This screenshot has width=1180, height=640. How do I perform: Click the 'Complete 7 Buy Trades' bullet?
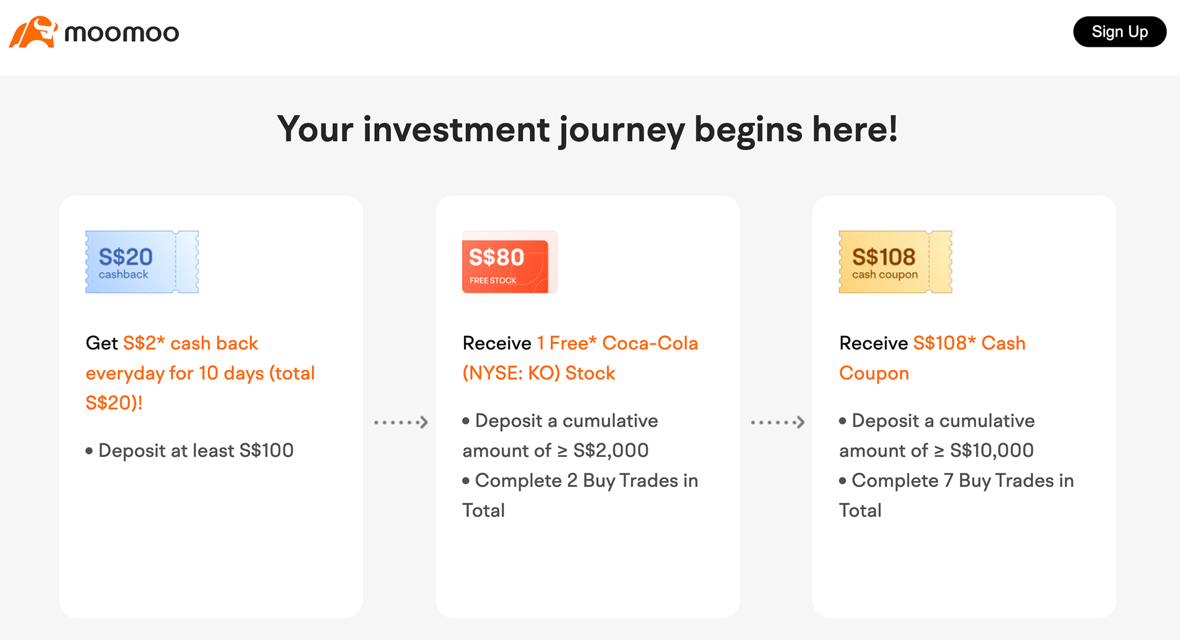957,495
